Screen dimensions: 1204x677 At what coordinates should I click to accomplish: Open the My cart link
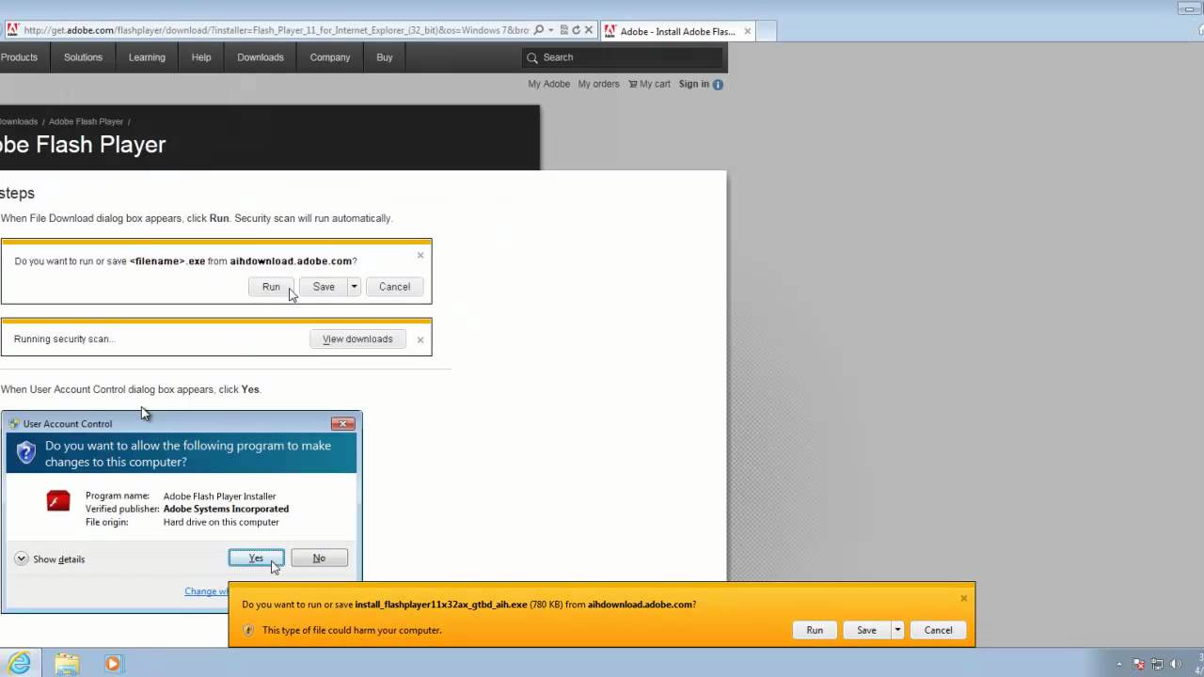[655, 84]
